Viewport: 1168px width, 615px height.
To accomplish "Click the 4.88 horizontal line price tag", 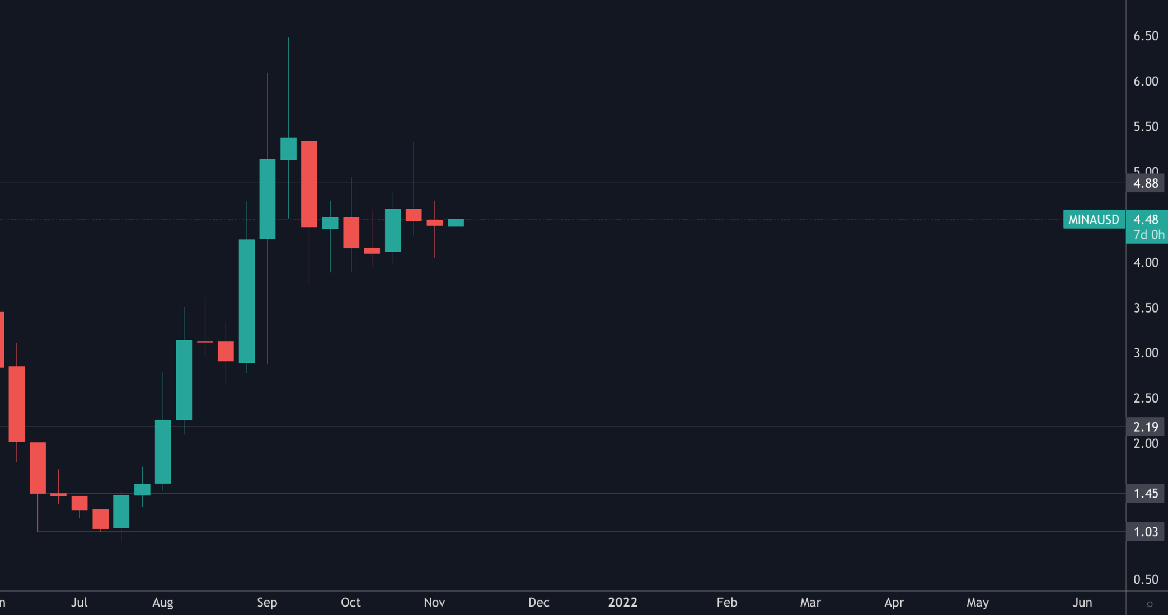I will tap(1146, 183).
